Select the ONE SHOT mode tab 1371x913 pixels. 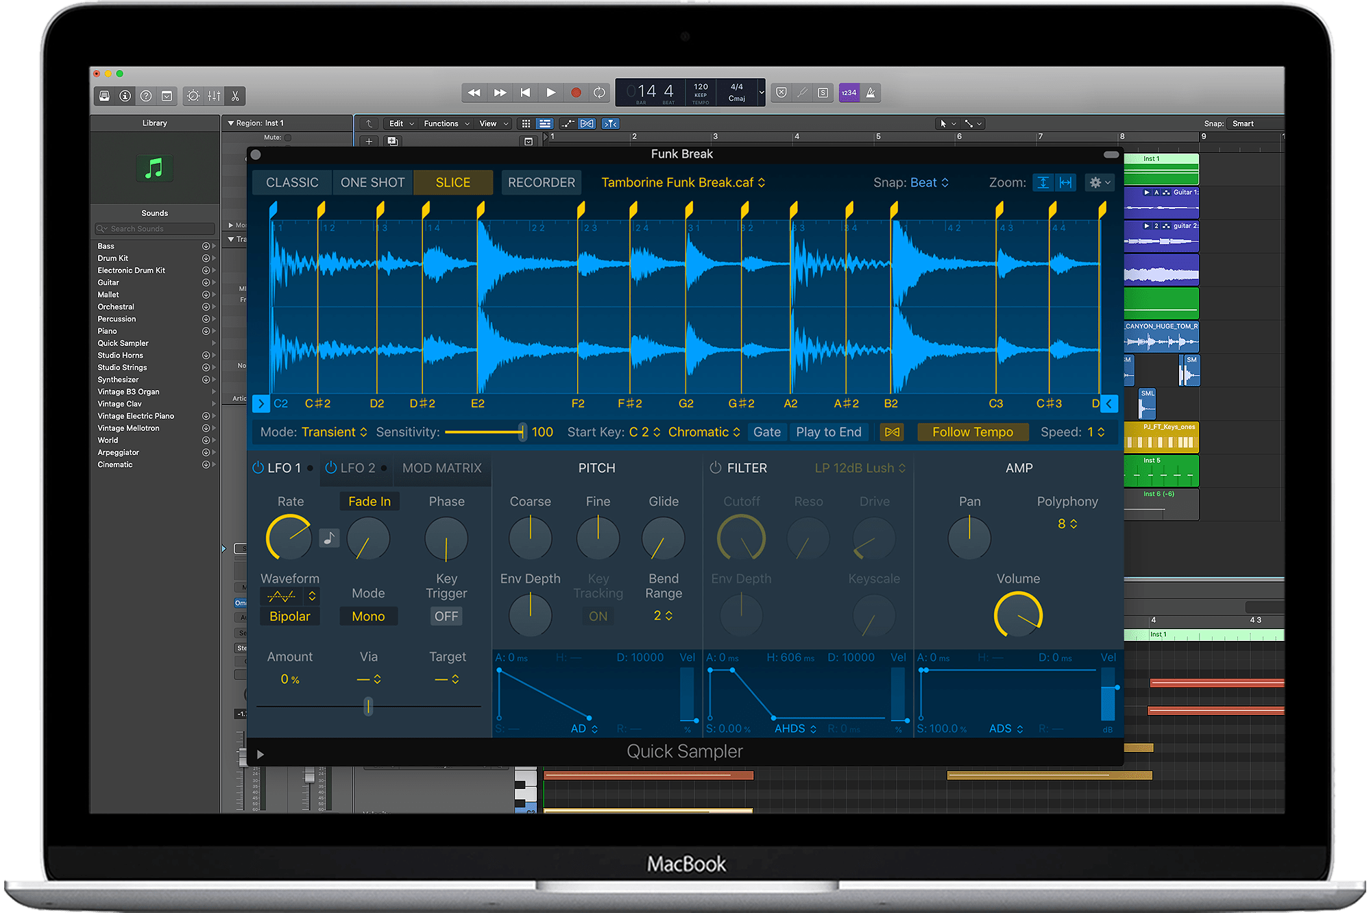(372, 182)
